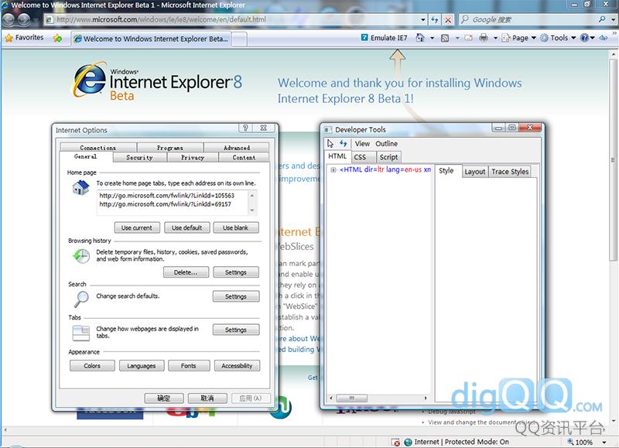The image size is (619, 448).
Task: Expand the Home button dropdown arrow
Action: 433,38
